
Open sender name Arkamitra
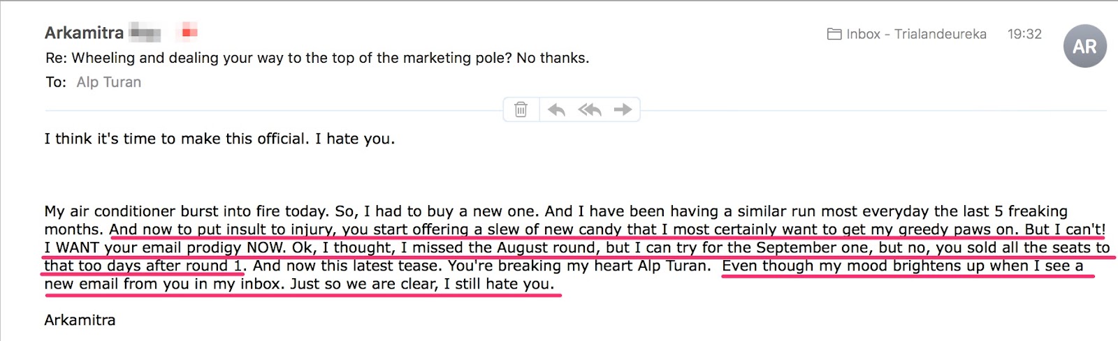coord(84,33)
